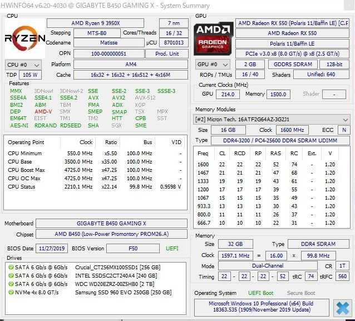
Task: Click the Ryzen CPU logo
Action: pyautogui.click(x=25, y=38)
